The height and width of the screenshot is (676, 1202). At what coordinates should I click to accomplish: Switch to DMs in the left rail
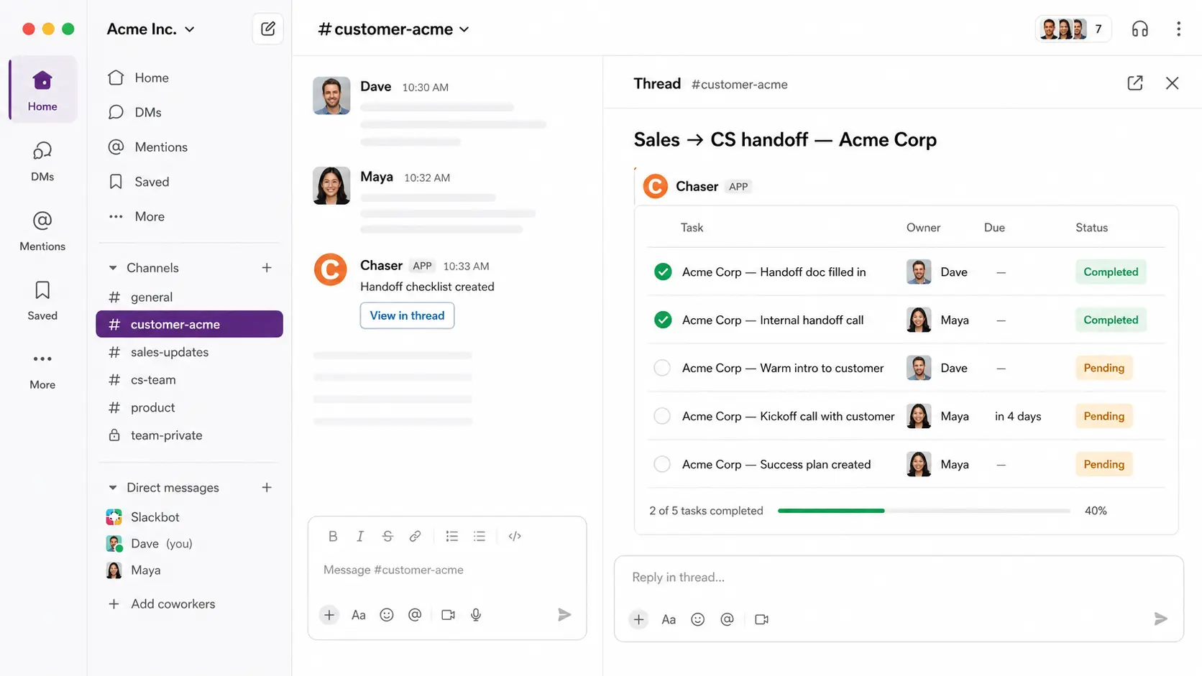click(x=42, y=161)
